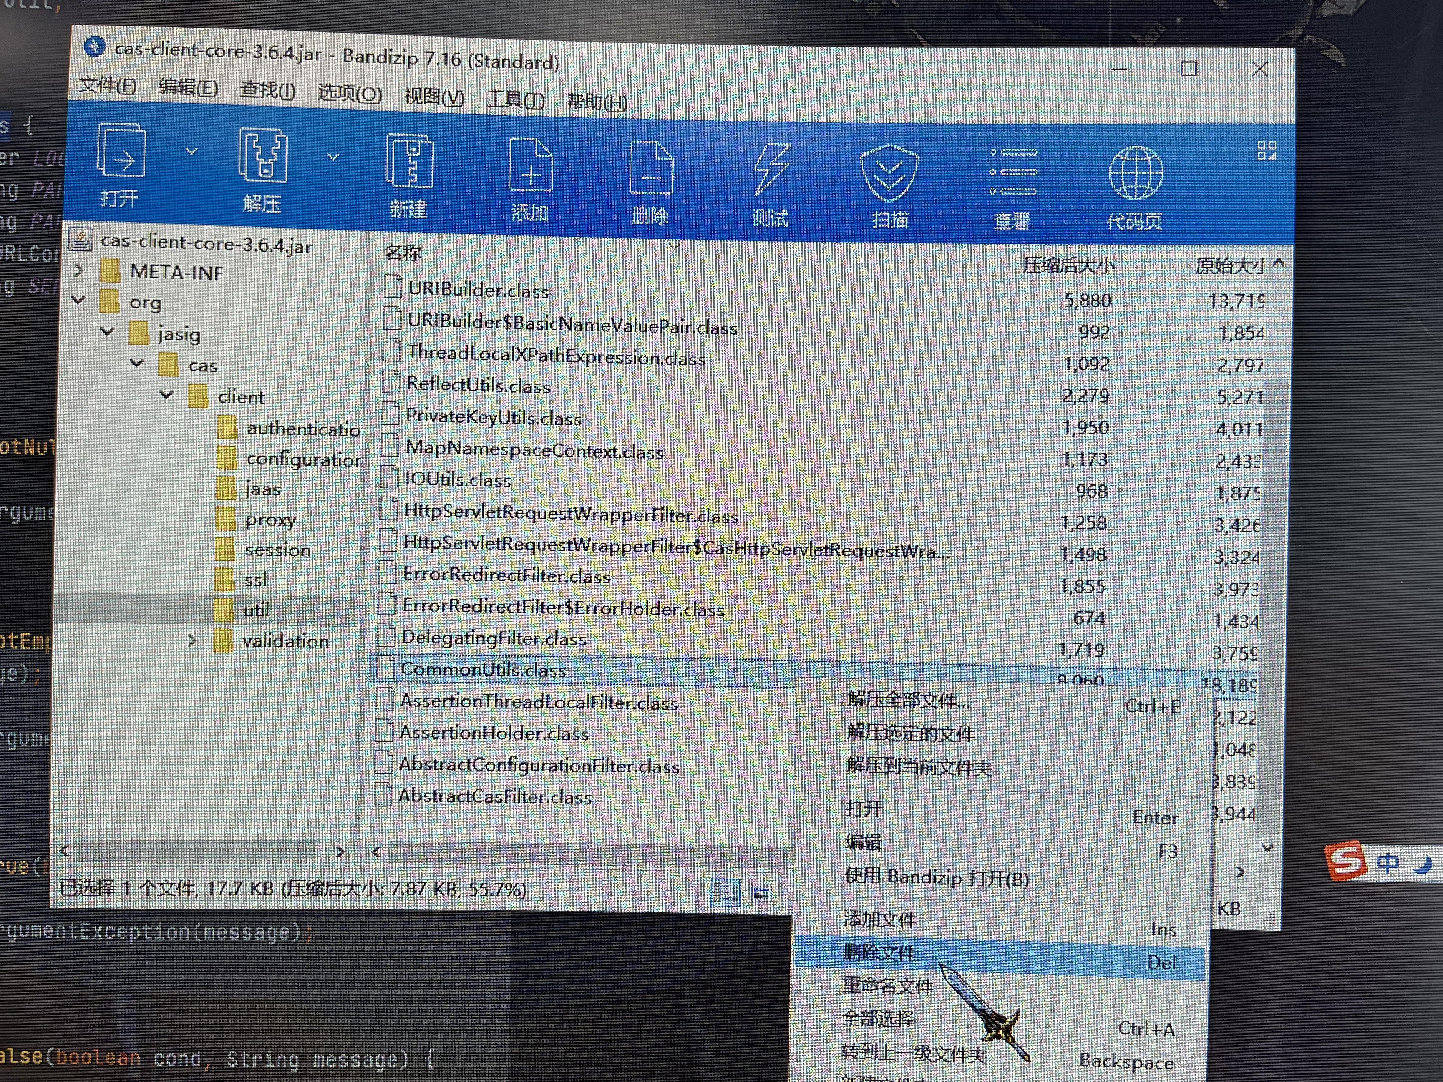
Task: Click the cas-client-core-3.6.4.jar root icon in tree
Action: pyautogui.click(x=80, y=239)
